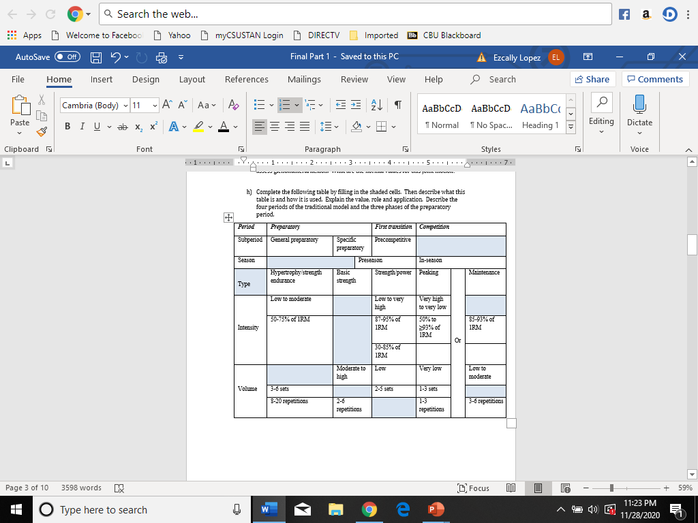Open the font name dropdown

click(125, 106)
